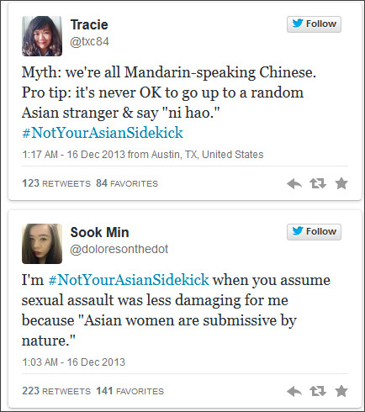Open #NotYourAsianSidekick hashtag in Sook Min's tweet
365x412 pixels.
129,280
